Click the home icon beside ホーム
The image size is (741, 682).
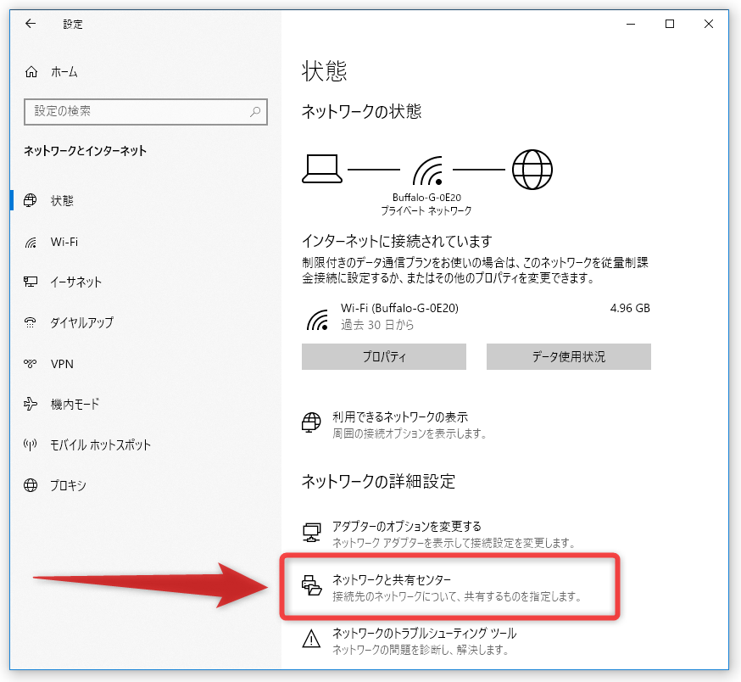tap(31, 72)
